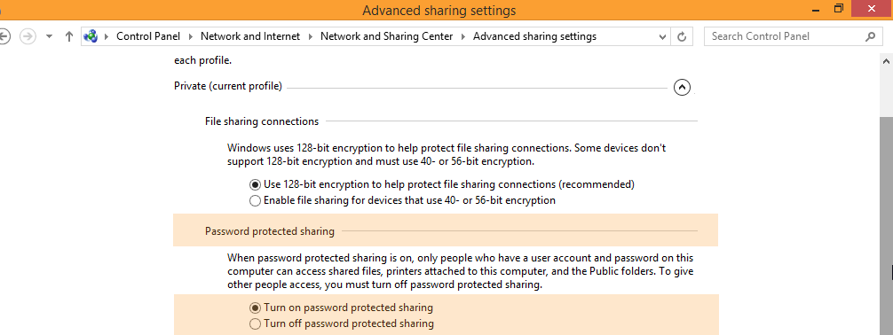Navigate to Network and Internet breadcrumb

(250, 36)
